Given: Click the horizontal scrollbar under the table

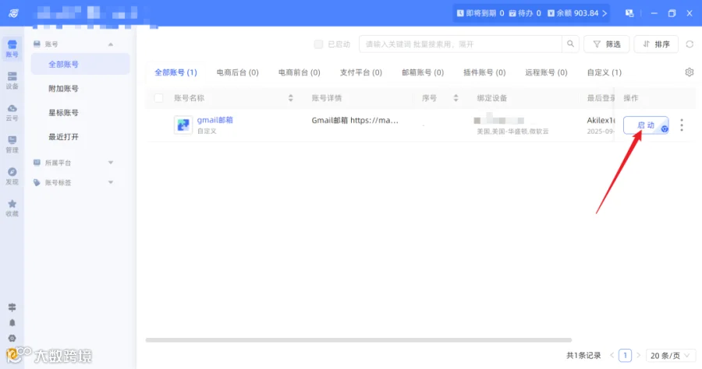Looking at the screenshot, I should point(359,340).
